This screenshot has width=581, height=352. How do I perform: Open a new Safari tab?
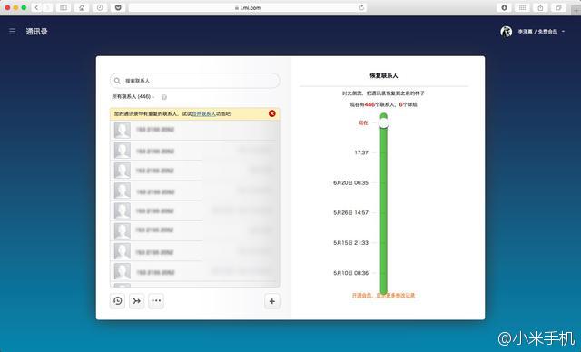click(576, 11)
